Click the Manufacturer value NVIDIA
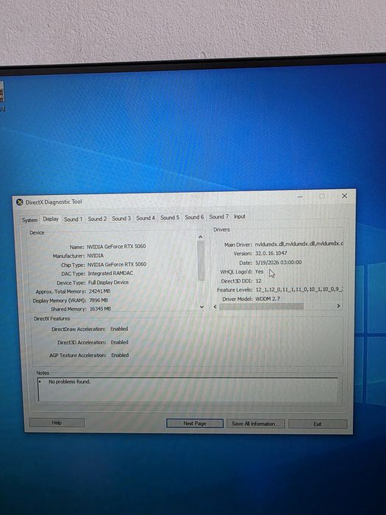This screenshot has width=386, height=515. tap(95, 255)
